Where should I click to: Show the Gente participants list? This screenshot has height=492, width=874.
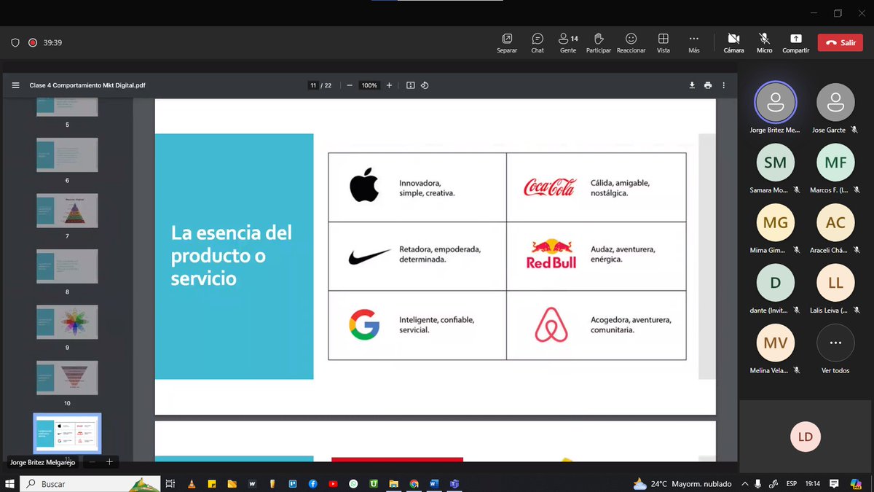click(568, 43)
